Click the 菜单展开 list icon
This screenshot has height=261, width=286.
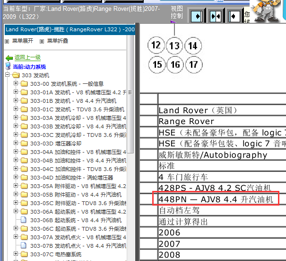click(7, 41)
